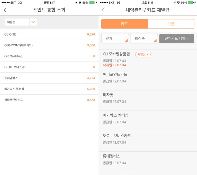Tap 재발급 for CU 모바일상품권

pos(144,55)
